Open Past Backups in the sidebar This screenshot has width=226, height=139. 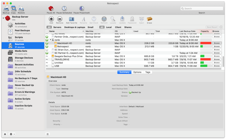pos(23,32)
